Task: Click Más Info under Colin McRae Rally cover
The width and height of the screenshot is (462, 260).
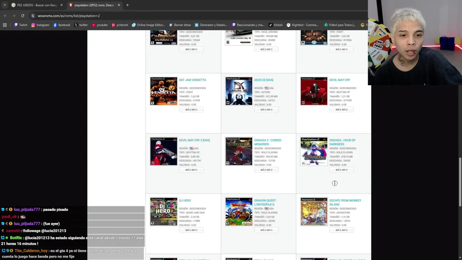Action: 266,49
